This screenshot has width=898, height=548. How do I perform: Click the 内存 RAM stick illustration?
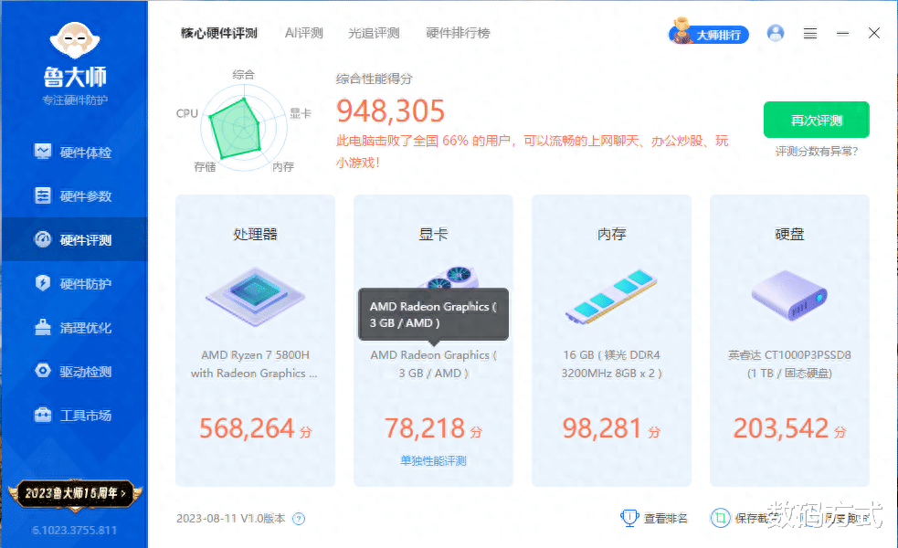point(611,296)
